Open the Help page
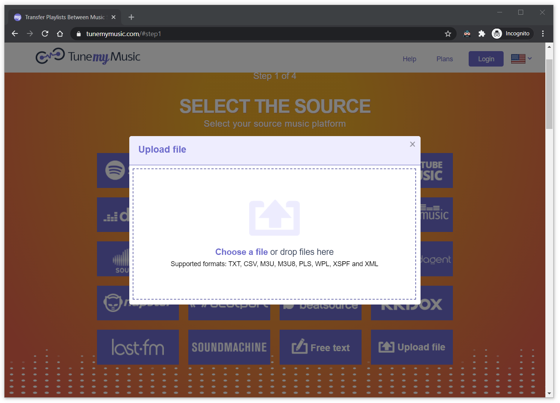 (409, 59)
